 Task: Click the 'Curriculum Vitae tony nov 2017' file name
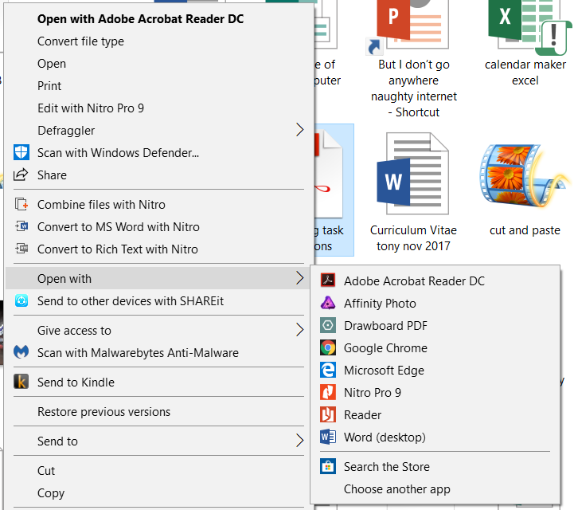(x=413, y=237)
